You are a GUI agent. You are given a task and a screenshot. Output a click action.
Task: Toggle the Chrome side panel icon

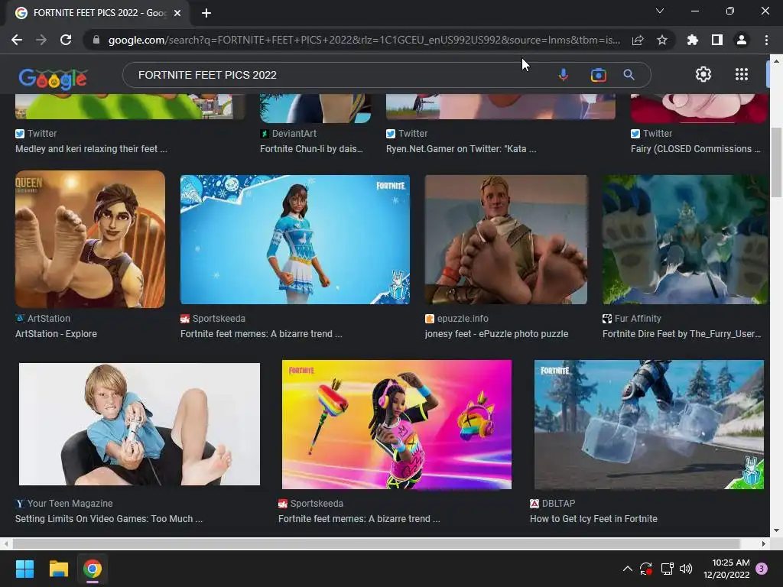tap(717, 40)
